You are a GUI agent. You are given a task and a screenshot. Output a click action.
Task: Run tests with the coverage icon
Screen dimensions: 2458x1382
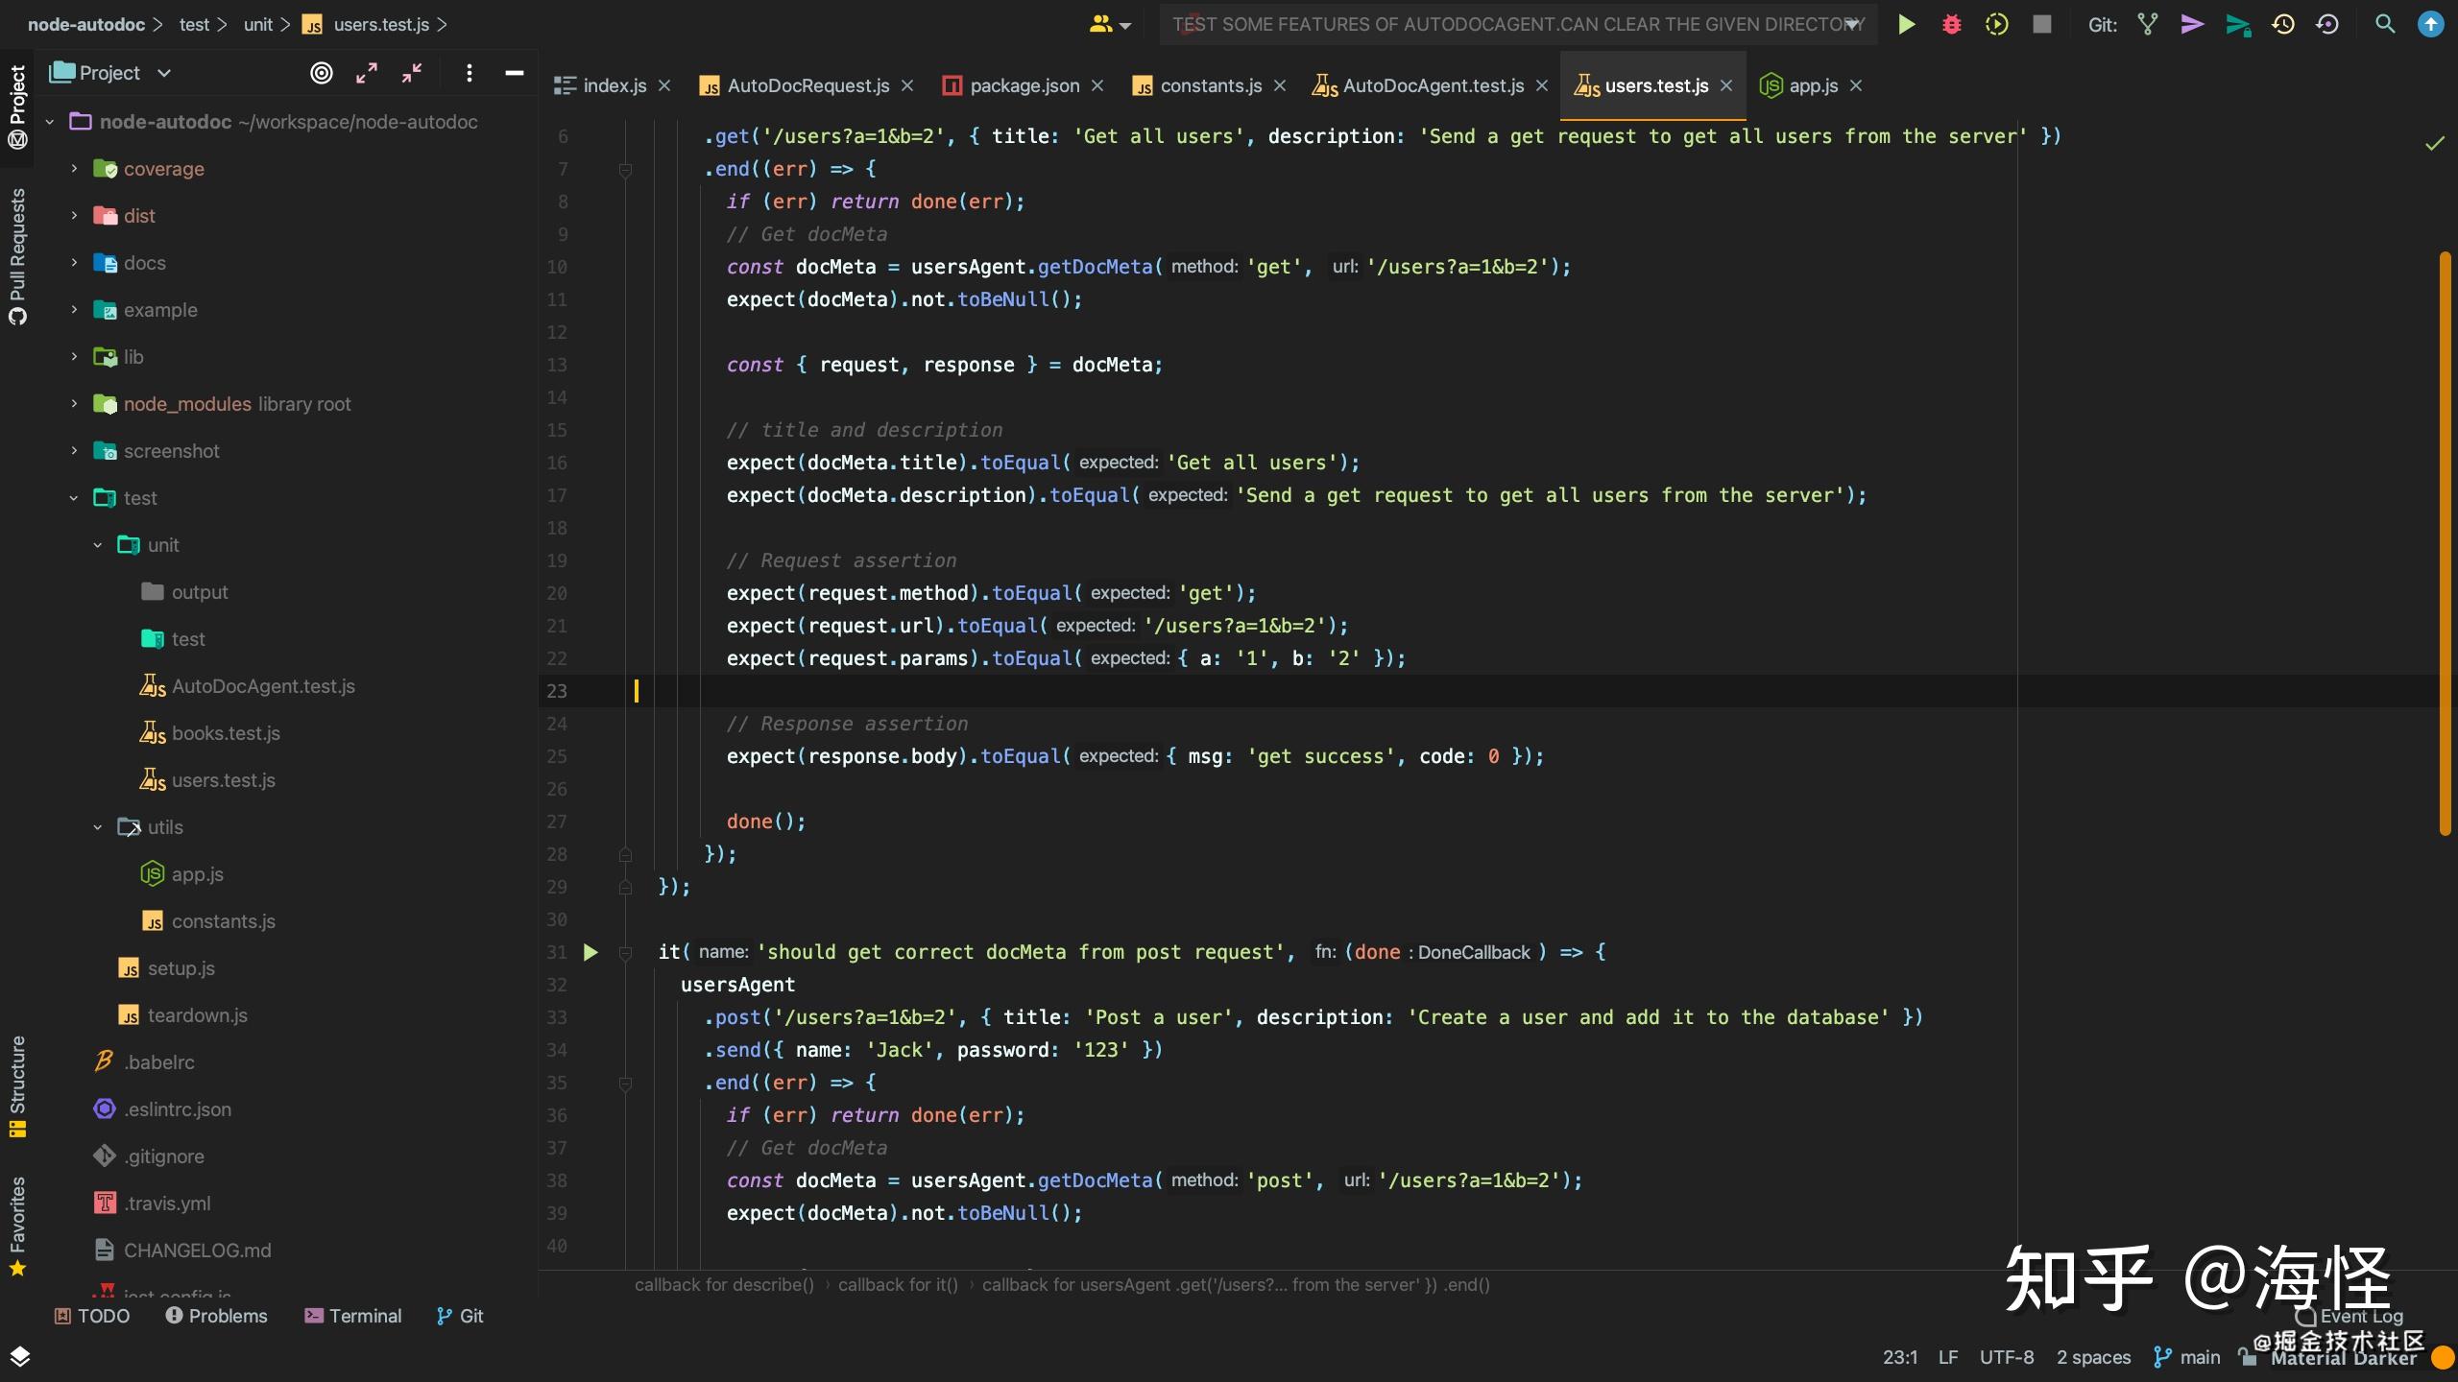[x=1996, y=24]
